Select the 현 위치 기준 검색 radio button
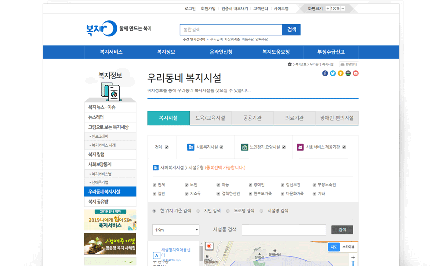Screen dimensions: 448x266 click(x=154, y=211)
